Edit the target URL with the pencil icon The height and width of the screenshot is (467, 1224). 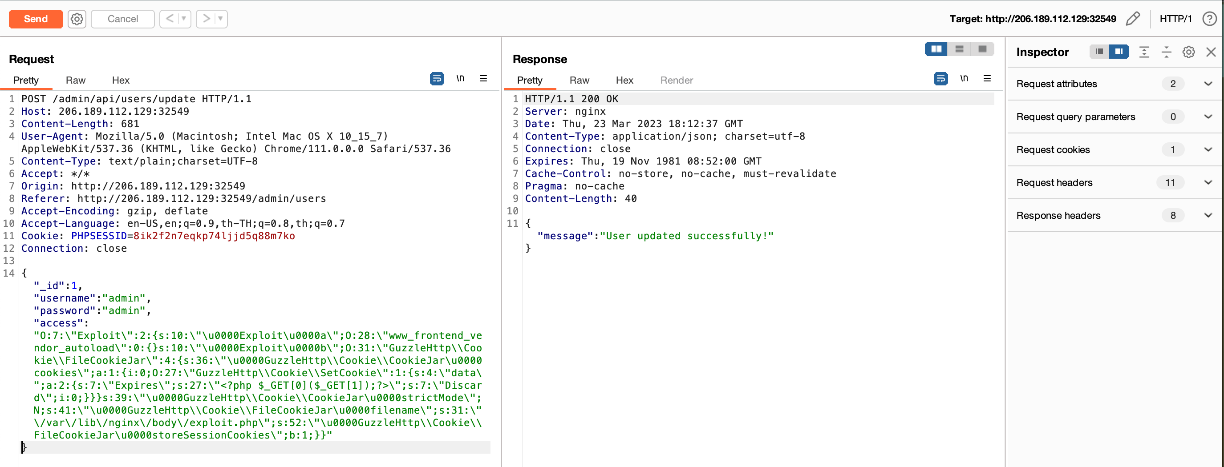point(1133,19)
